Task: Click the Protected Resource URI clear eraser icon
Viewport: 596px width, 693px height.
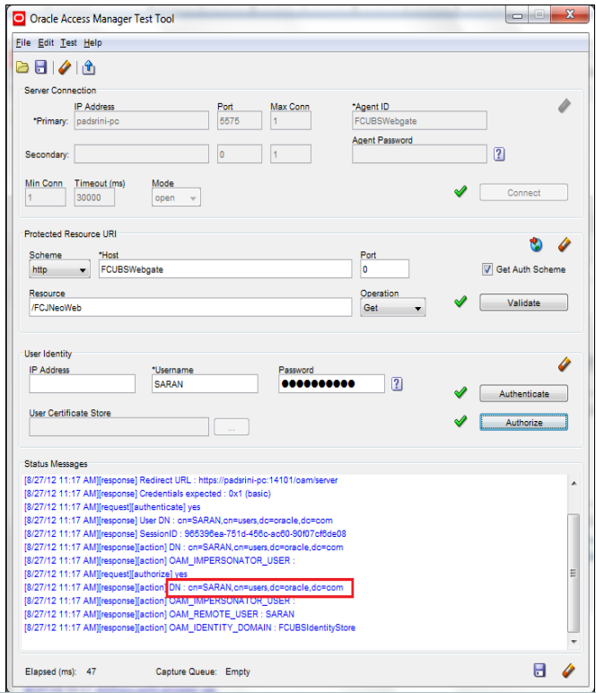Action: click(x=565, y=244)
